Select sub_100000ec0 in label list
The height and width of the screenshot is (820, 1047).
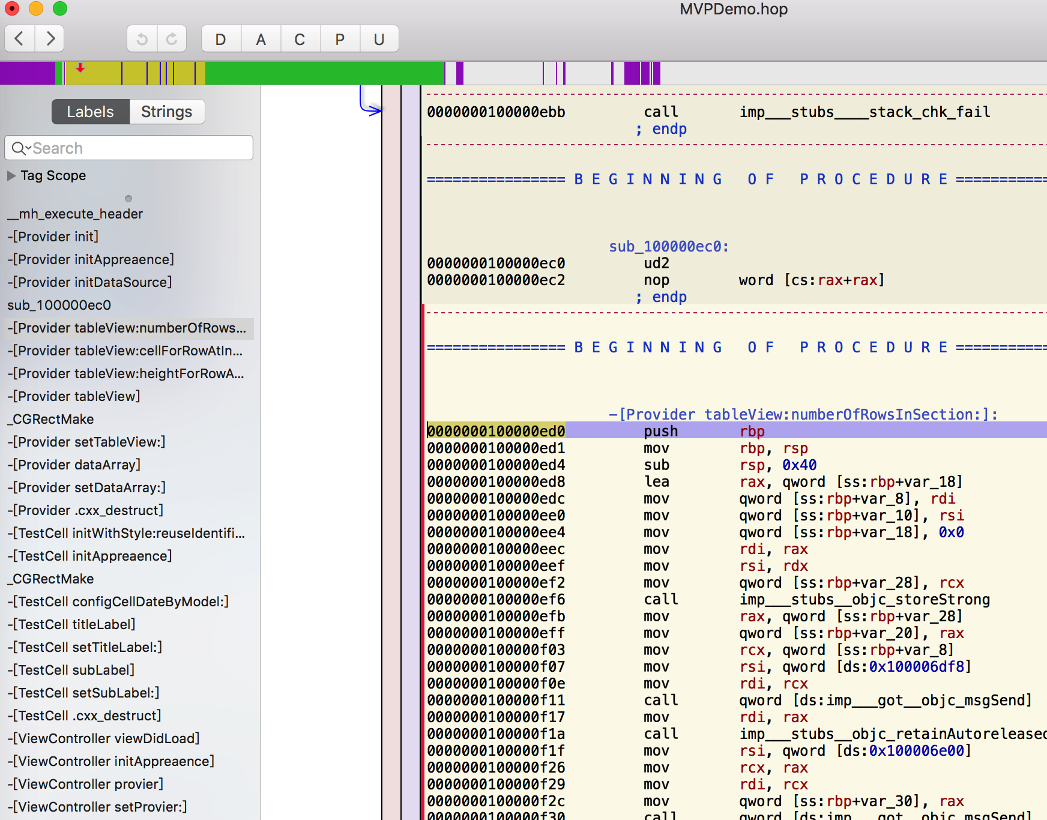coord(59,305)
